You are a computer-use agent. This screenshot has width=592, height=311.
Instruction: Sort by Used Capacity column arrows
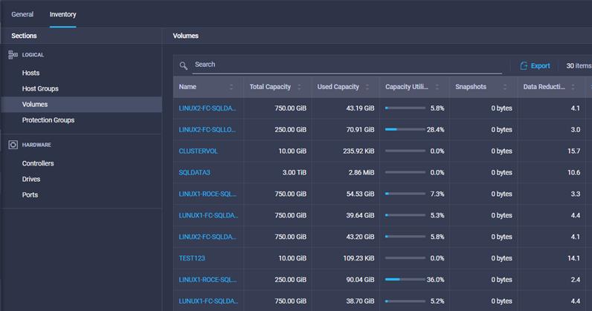(x=367, y=87)
